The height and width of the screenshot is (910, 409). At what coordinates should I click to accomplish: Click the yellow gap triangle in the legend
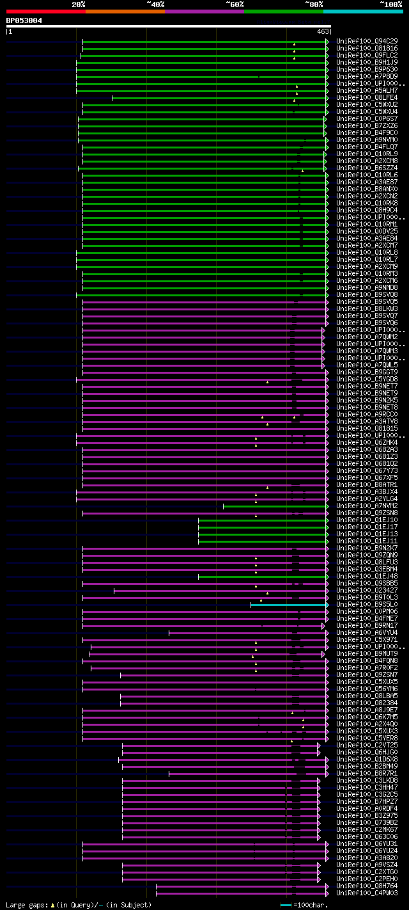pyautogui.click(x=52, y=905)
